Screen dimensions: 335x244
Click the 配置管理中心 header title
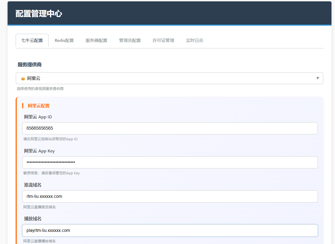pos(39,14)
